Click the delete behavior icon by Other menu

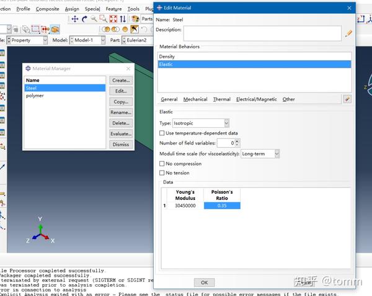coord(348,99)
